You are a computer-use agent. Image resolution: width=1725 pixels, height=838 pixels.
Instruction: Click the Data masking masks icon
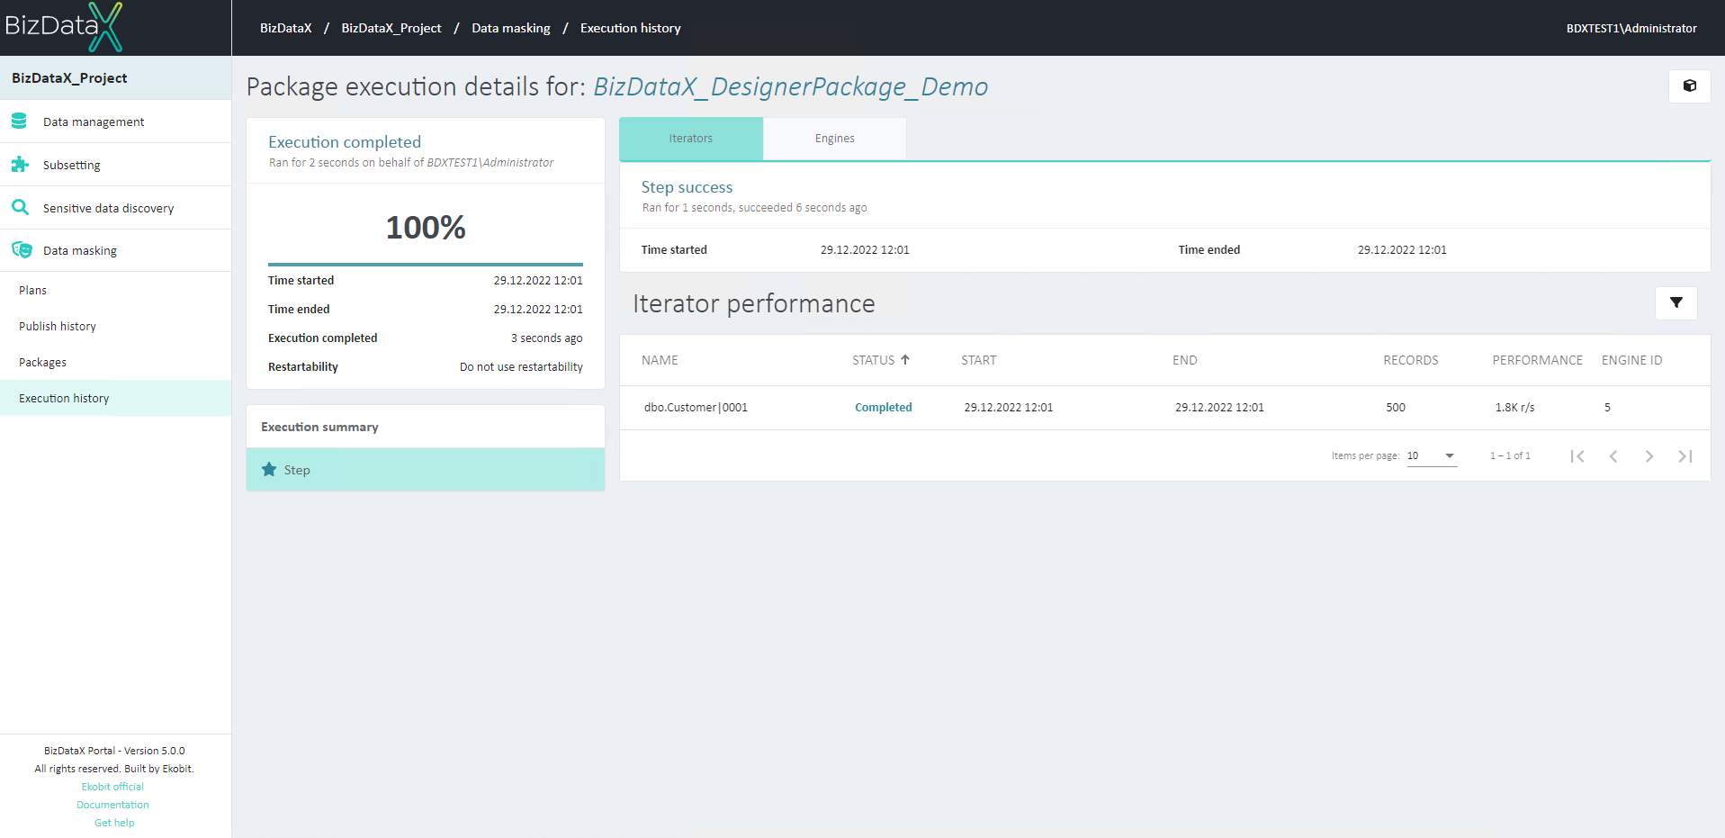[x=22, y=250]
